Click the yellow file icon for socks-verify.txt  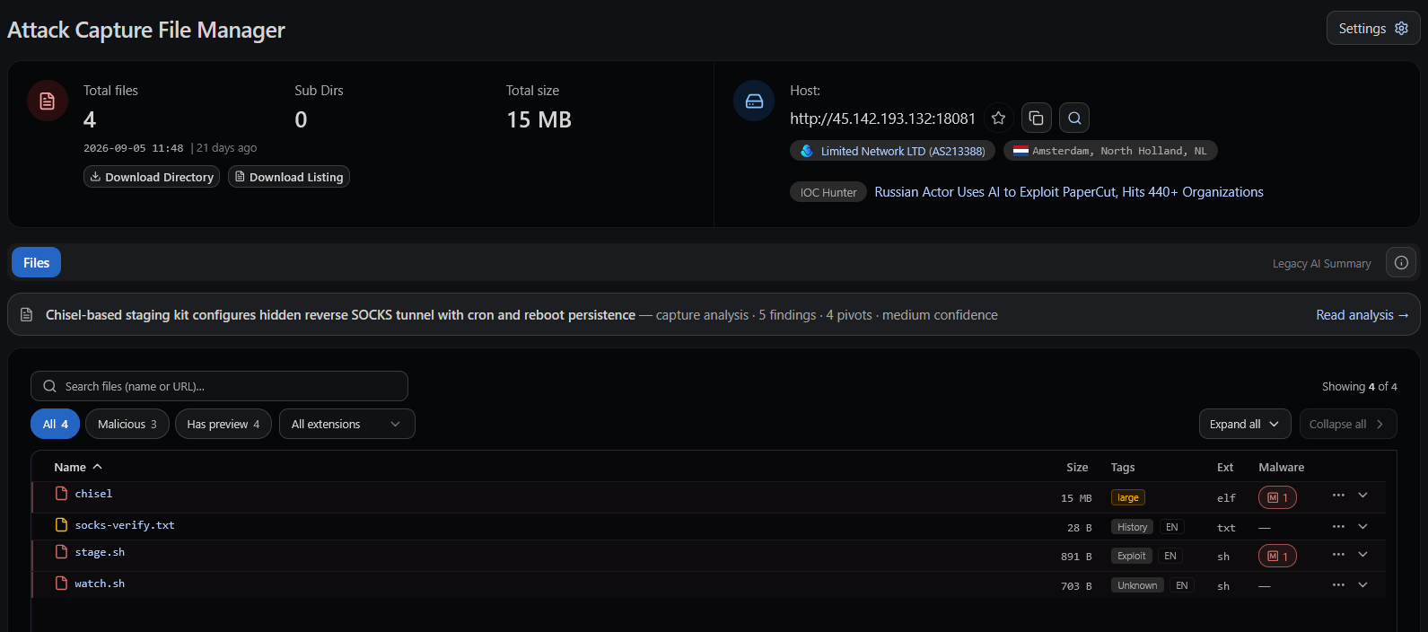tap(61, 525)
